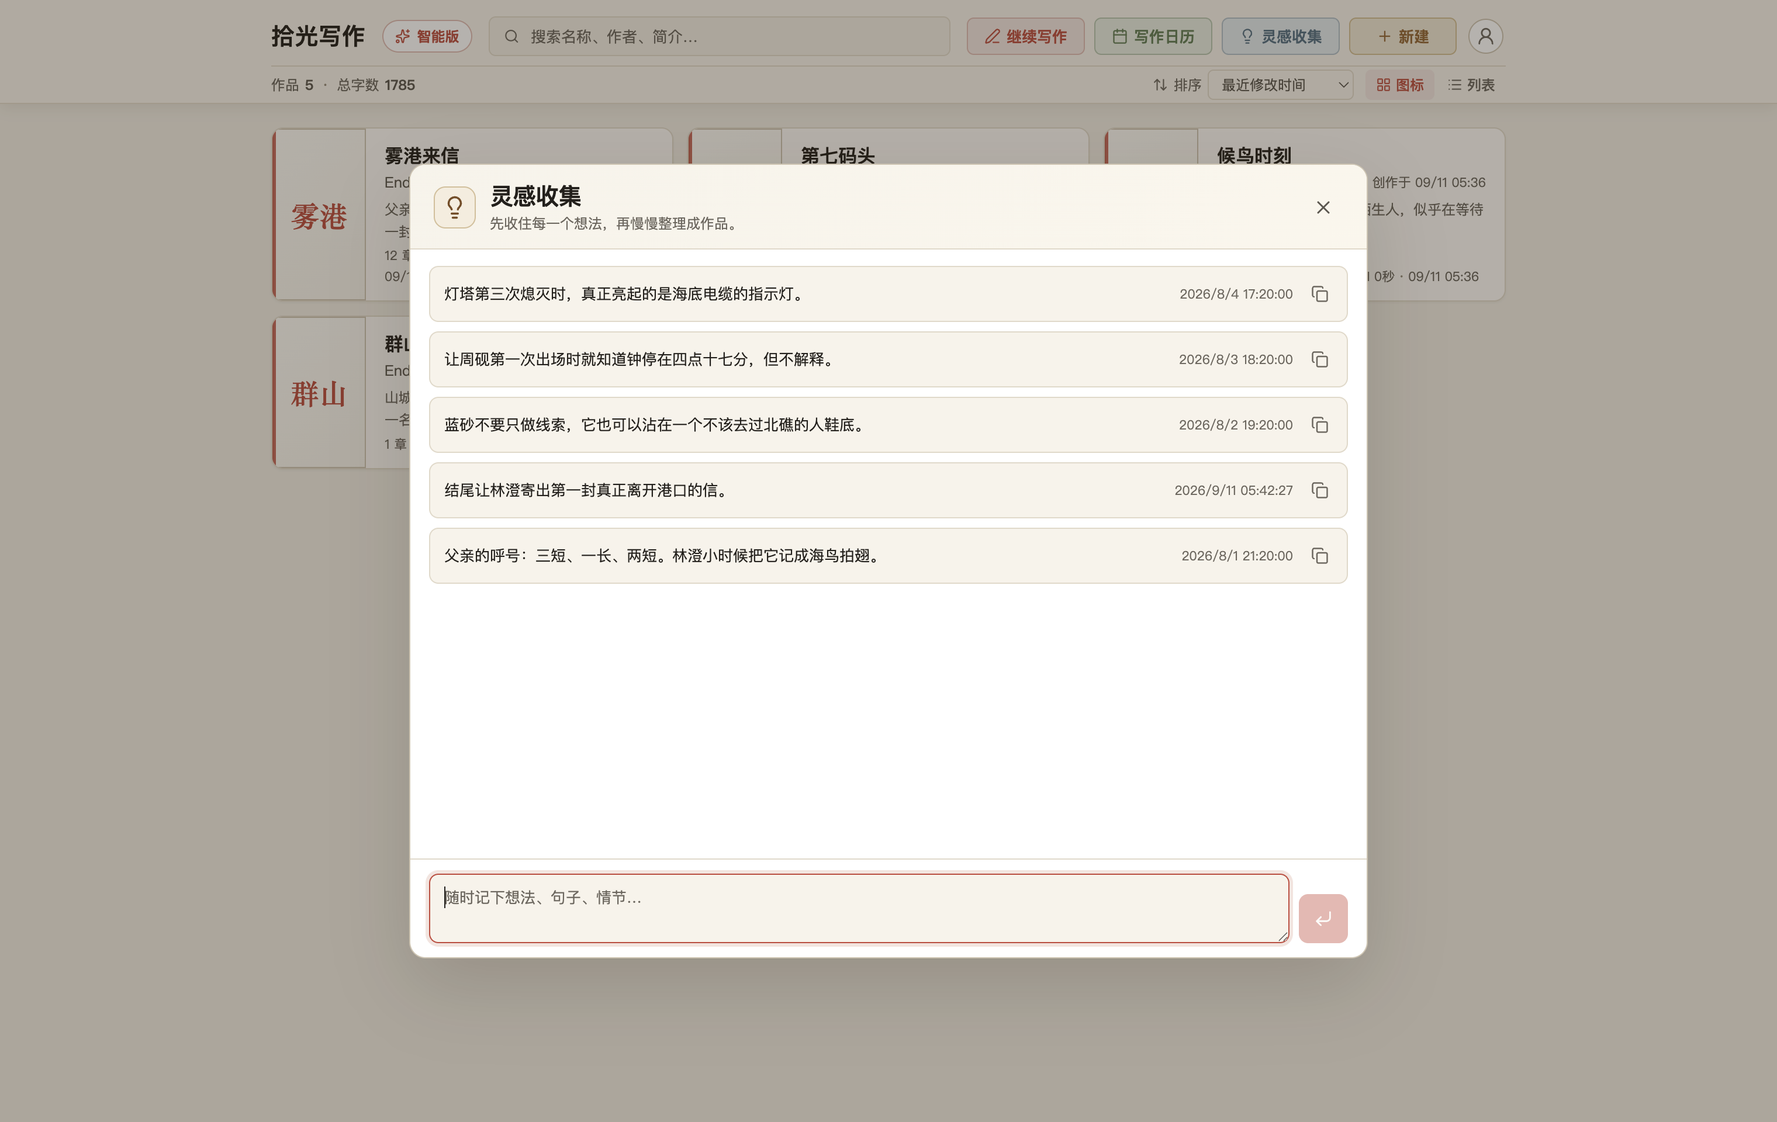Click 总字数 1785 status text

(376, 85)
